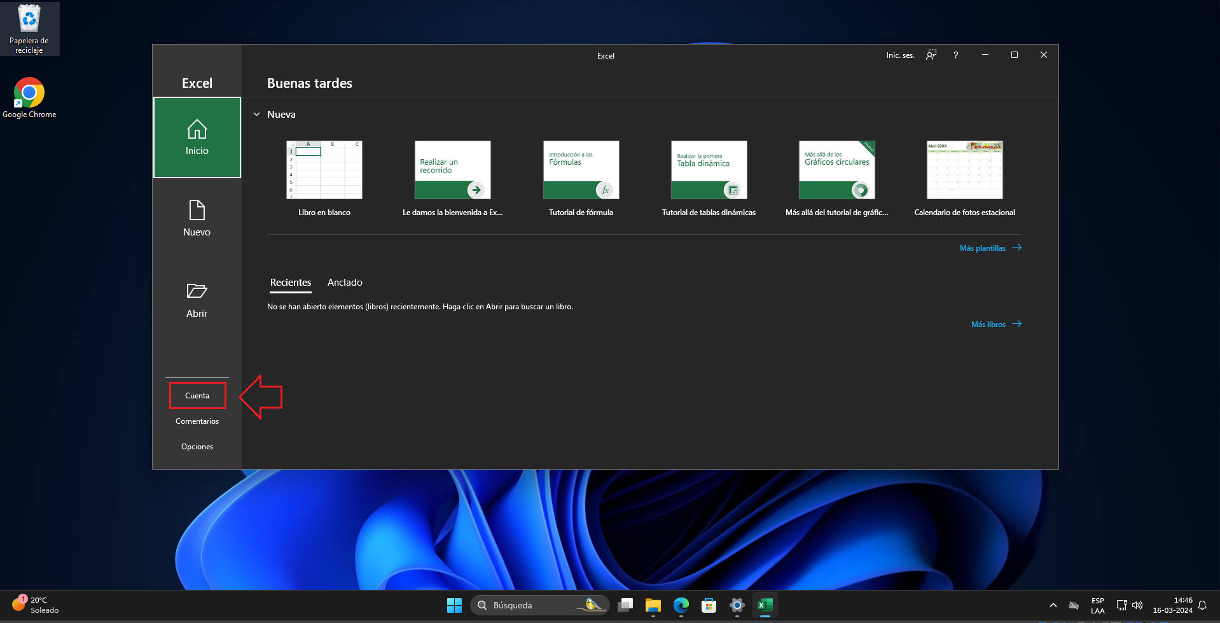1220x623 pixels.
Task: Open Opciones in the sidebar
Action: click(x=197, y=447)
